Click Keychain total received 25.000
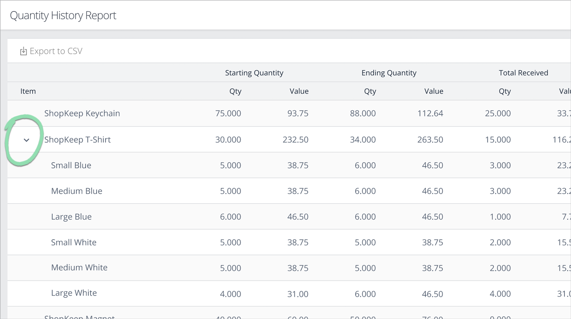The width and height of the screenshot is (571, 319). 498,113
